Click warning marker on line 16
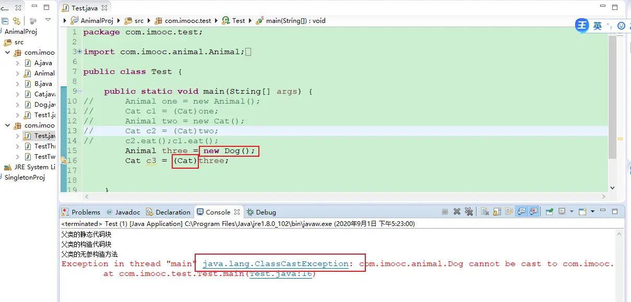This screenshot has width=631, height=302. coord(64,160)
